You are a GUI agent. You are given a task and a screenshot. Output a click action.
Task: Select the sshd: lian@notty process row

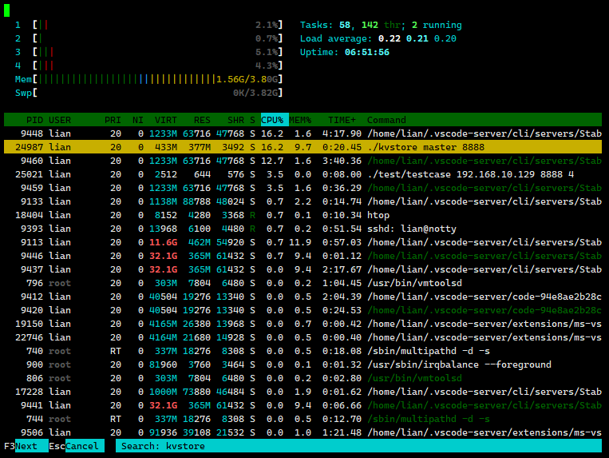[303, 229]
